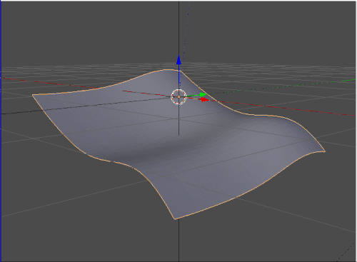
Task: Click the white circle at manipulator center
Action: [178, 97]
